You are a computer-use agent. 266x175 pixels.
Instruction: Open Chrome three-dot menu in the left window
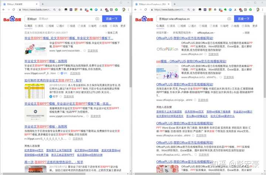129,10
